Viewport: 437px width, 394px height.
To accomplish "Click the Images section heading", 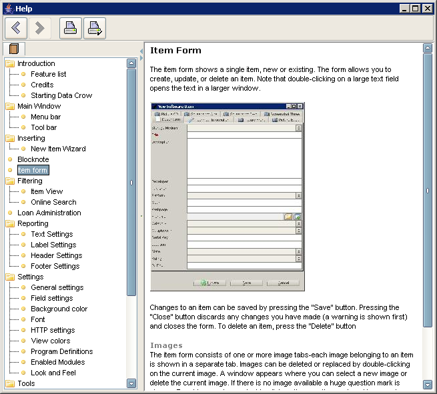I will 166,345.
